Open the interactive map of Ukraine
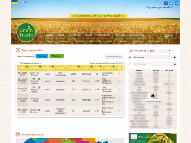Viewport: 191px width, 143px height. (x=70, y=141)
